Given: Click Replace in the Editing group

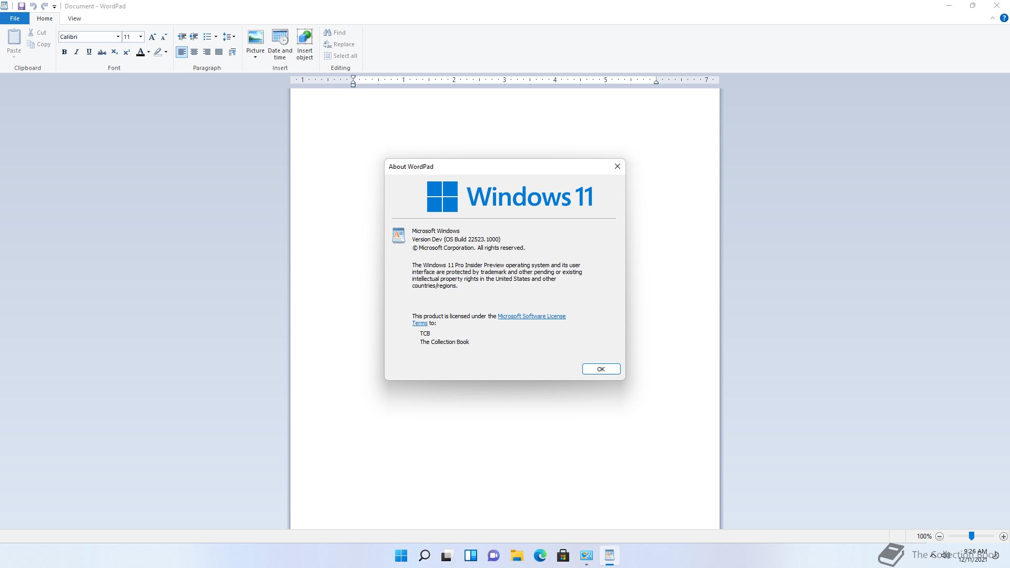Looking at the screenshot, I should point(339,44).
